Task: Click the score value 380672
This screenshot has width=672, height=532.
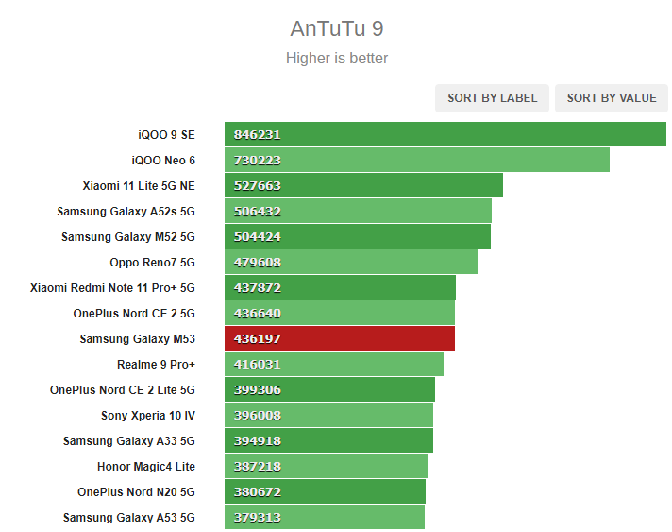Action: point(257,491)
